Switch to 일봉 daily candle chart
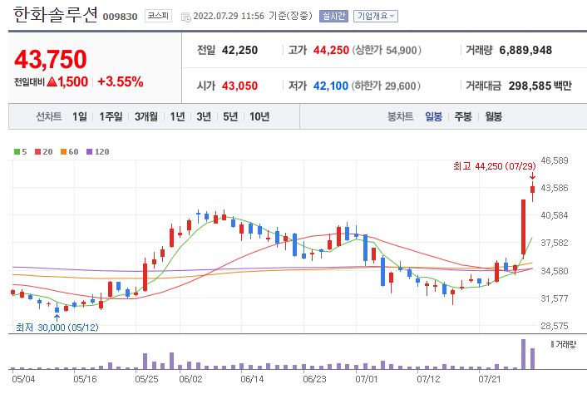The image size is (587, 394). coord(433,116)
